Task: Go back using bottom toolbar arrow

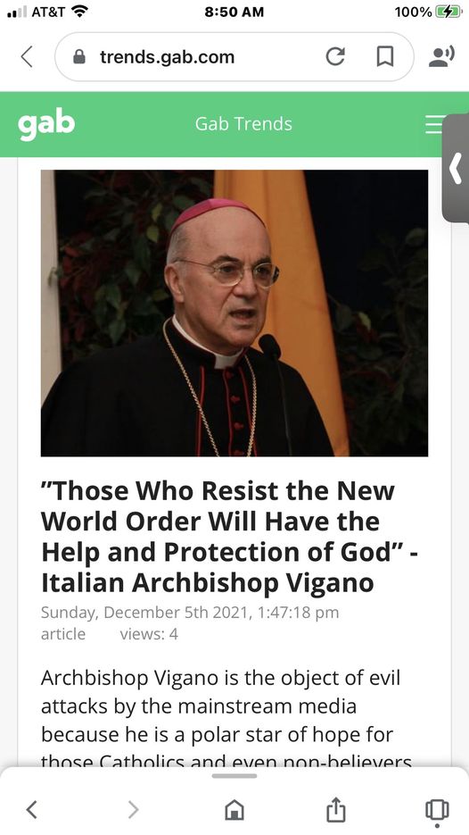Action: 32,809
